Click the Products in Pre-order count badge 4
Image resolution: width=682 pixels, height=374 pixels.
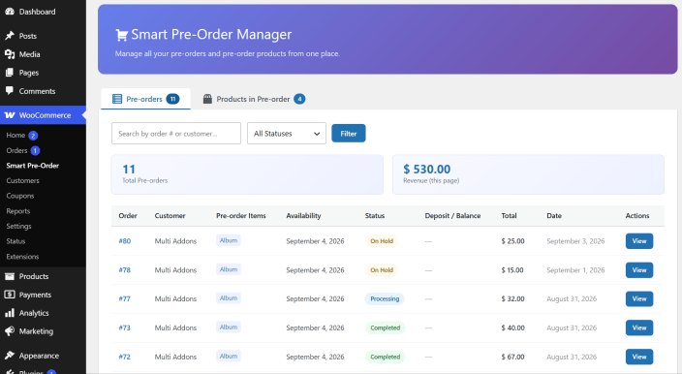point(299,99)
